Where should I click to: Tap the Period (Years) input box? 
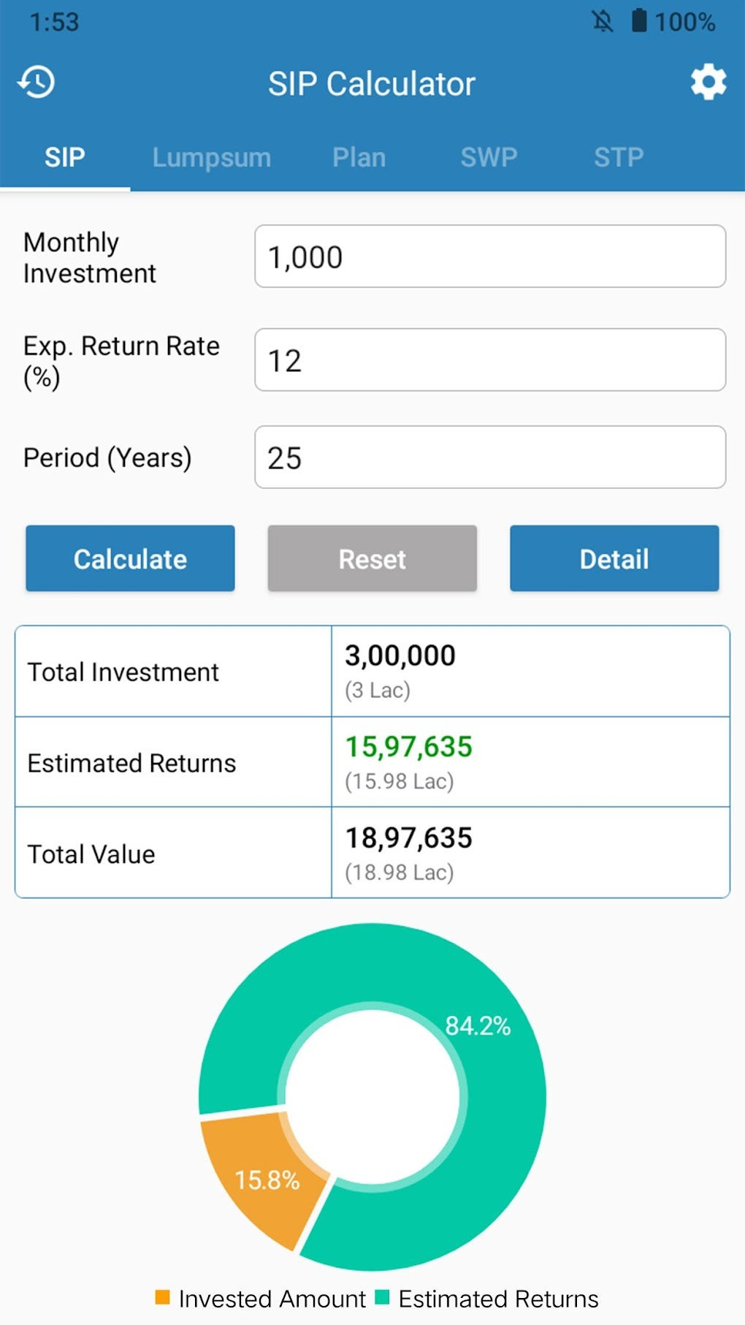(489, 458)
